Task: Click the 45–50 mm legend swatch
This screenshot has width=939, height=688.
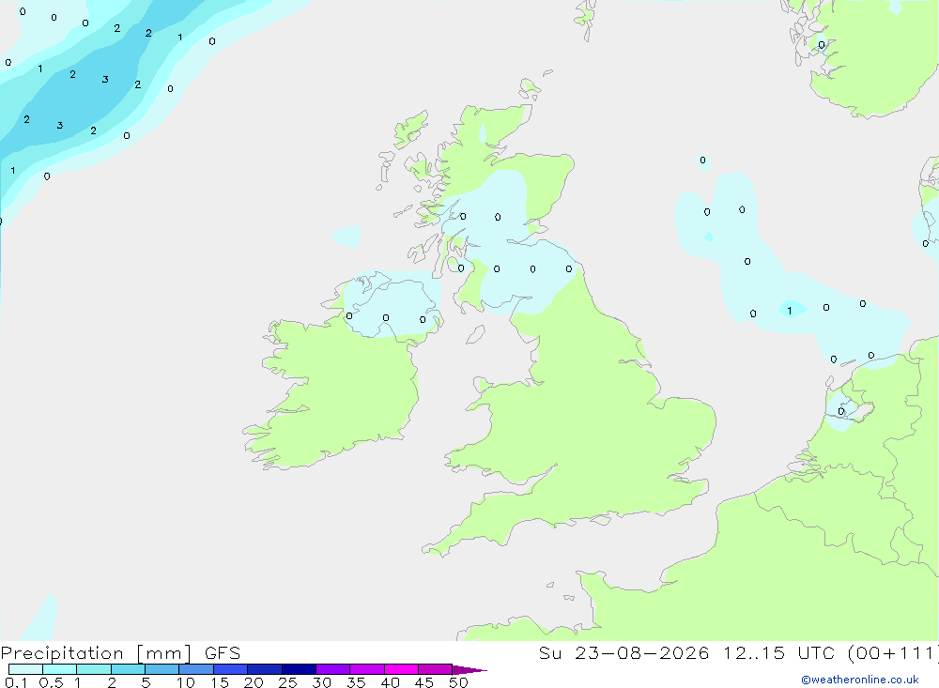Action: 436,669
